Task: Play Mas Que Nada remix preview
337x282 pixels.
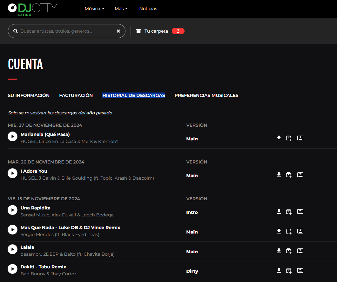Action: click(x=12, y=230)
